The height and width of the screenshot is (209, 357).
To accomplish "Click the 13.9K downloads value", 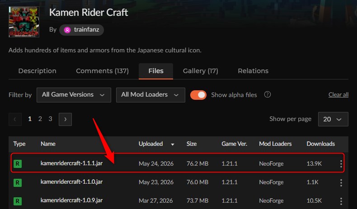I will click(314, 163).
